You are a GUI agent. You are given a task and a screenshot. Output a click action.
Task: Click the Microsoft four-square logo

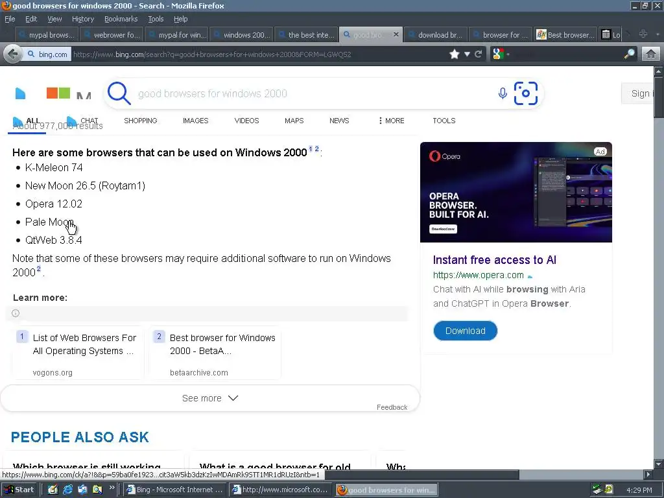pyautogui.click(x=58, y=93)
